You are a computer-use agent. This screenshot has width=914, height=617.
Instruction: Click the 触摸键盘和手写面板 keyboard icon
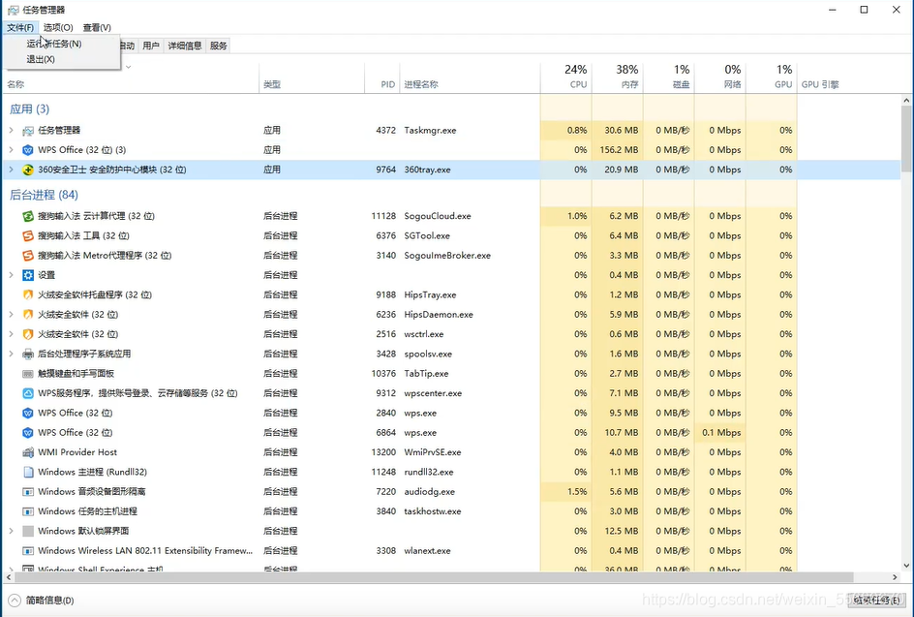(x=28, y=374)
